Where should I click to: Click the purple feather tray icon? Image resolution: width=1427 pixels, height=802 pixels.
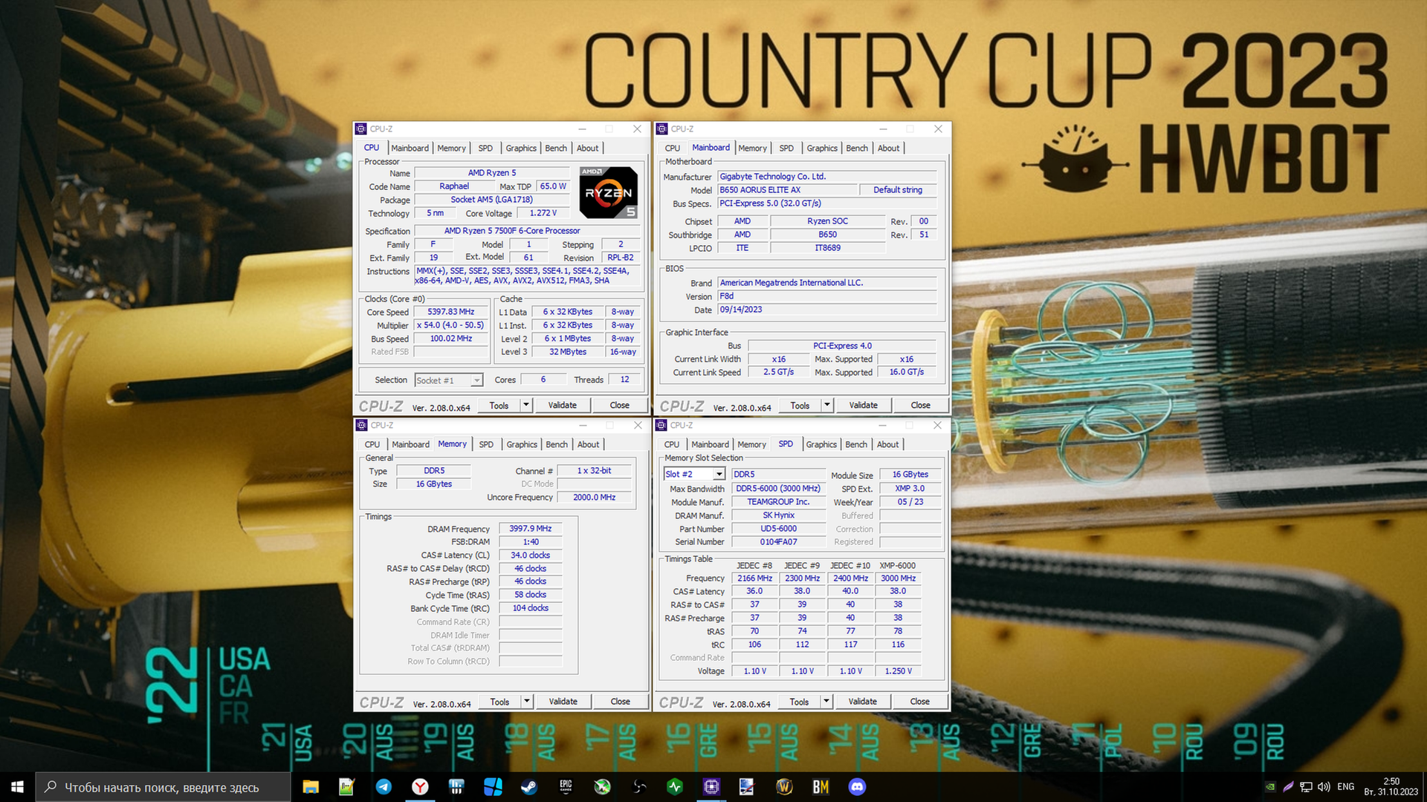tap(1288, 787)
